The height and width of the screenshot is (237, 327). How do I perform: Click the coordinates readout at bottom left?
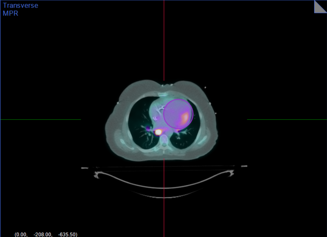tap(46, 235)
